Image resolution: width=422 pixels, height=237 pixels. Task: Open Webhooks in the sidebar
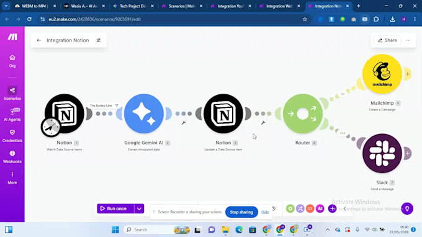(12, 157)
